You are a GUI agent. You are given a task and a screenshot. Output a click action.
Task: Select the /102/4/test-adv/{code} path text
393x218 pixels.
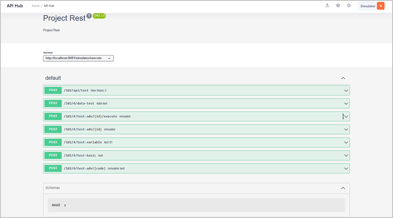tap(85, 168)
